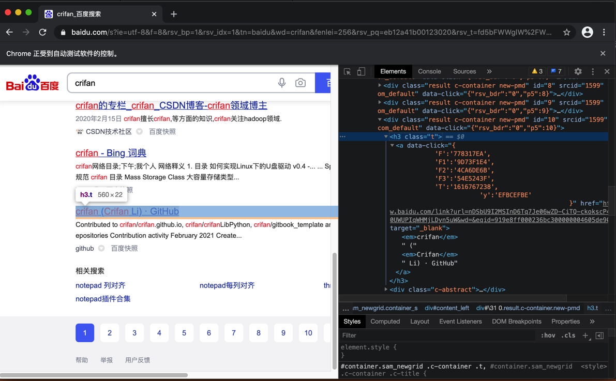
Task: Open the crifan - Bing 词典 result
Action: [x=111, y=153]
